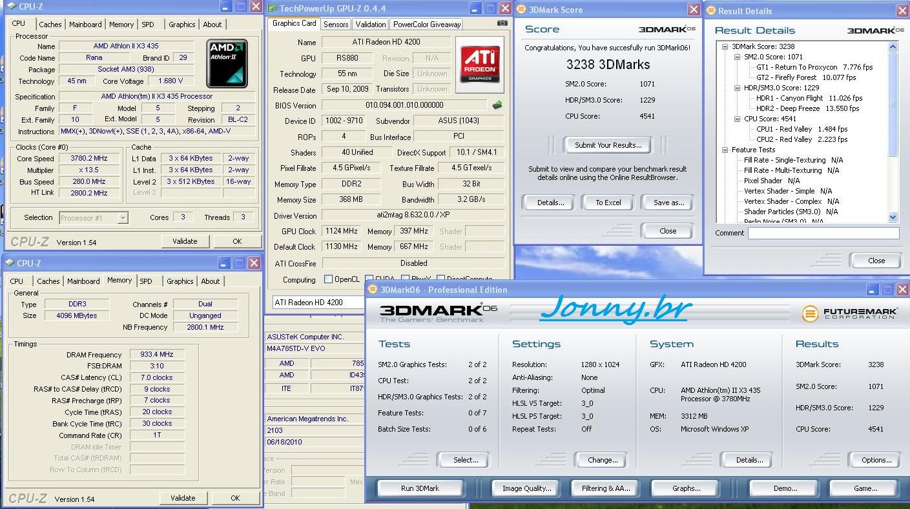The image size is (910, 509).
Task: Launch the Demo... button
Action: click(x=785, y=488)
